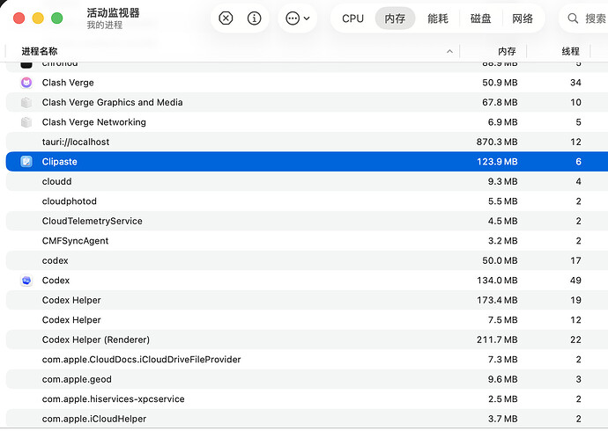Click the Clash Verge Graphics and Media icon
Screen dimensions: 608x431
click(x=26, y=102)
